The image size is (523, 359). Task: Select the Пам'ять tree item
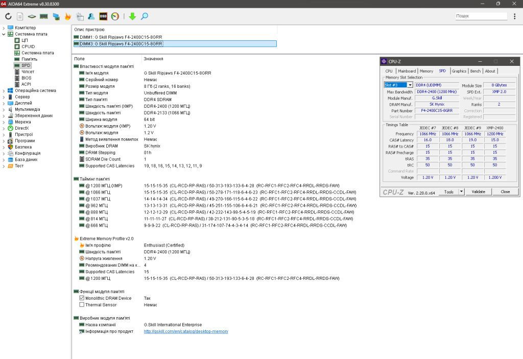coord(29,59)
